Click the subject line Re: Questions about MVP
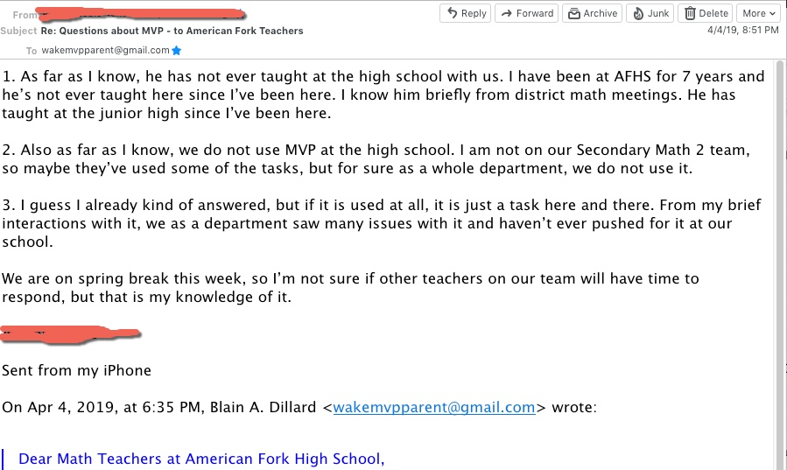 pos(172,32)
